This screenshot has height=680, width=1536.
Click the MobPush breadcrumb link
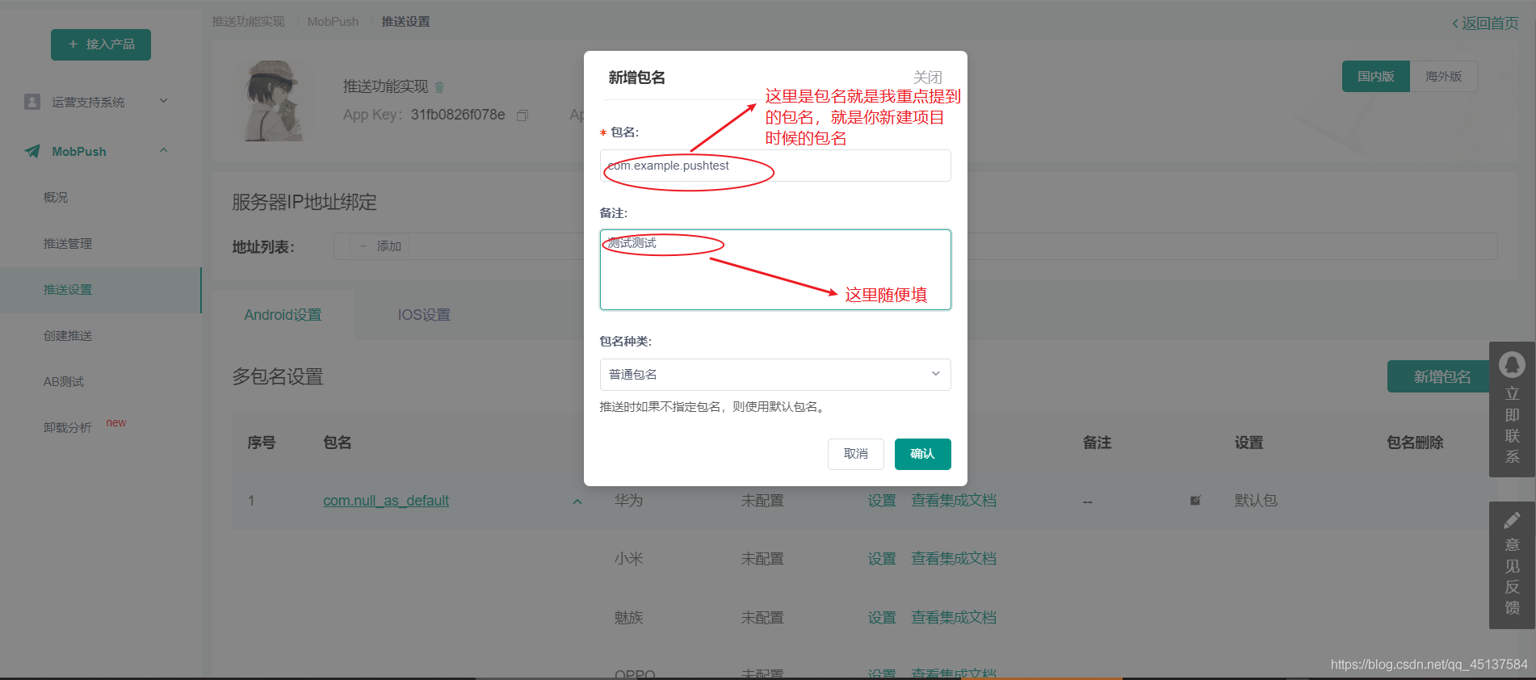[x=333, y=22]
